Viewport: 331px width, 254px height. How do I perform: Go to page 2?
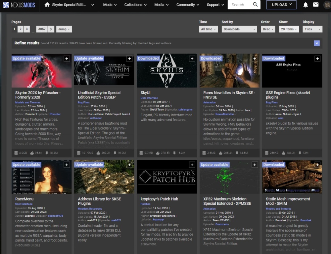21,29
